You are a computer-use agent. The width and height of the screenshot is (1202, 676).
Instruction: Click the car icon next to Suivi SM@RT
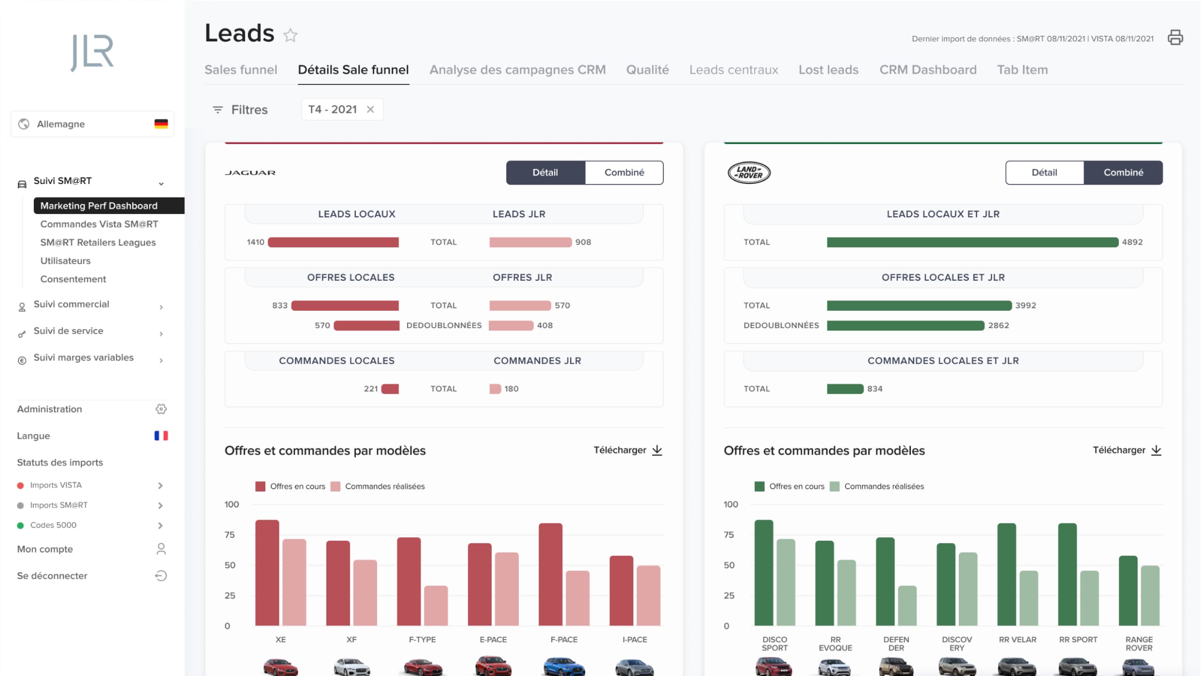click(22, 184)
